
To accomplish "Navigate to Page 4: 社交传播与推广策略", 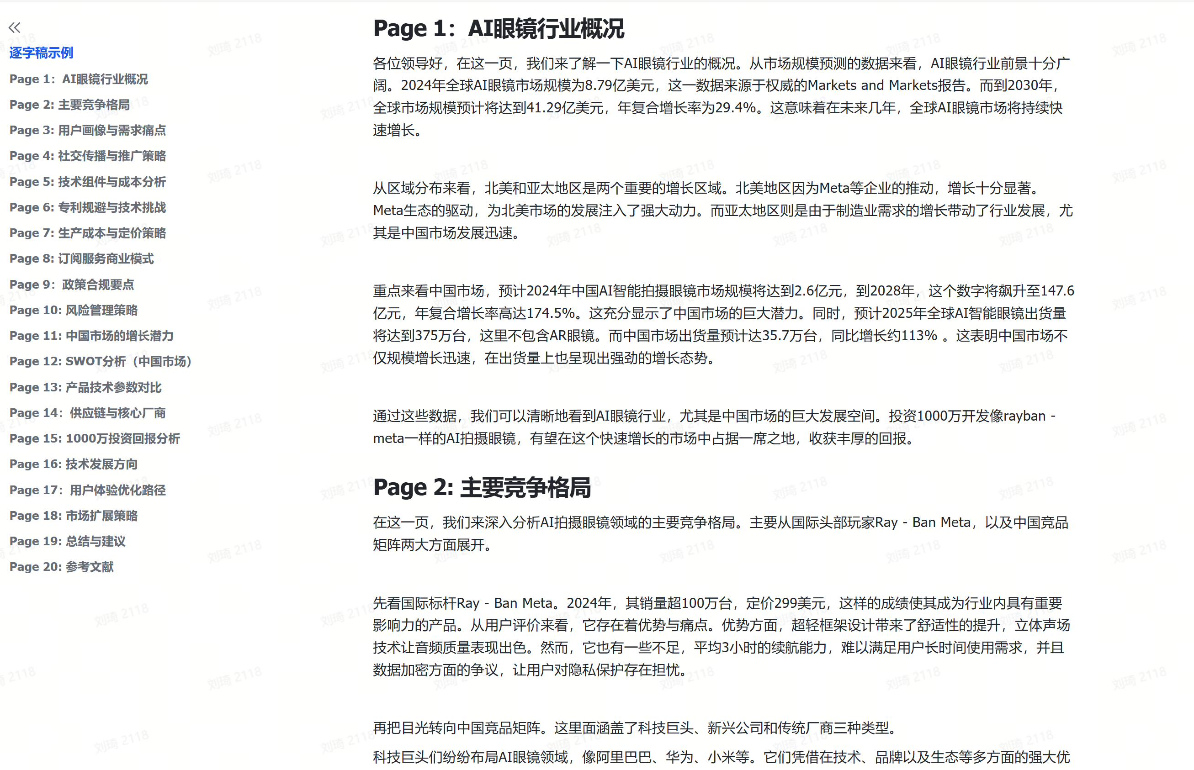I will [x=88, y=156].
